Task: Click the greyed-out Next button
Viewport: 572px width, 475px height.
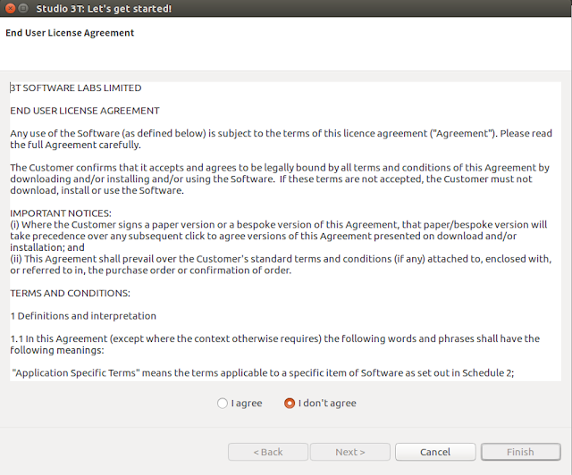Action: (350, 452)
